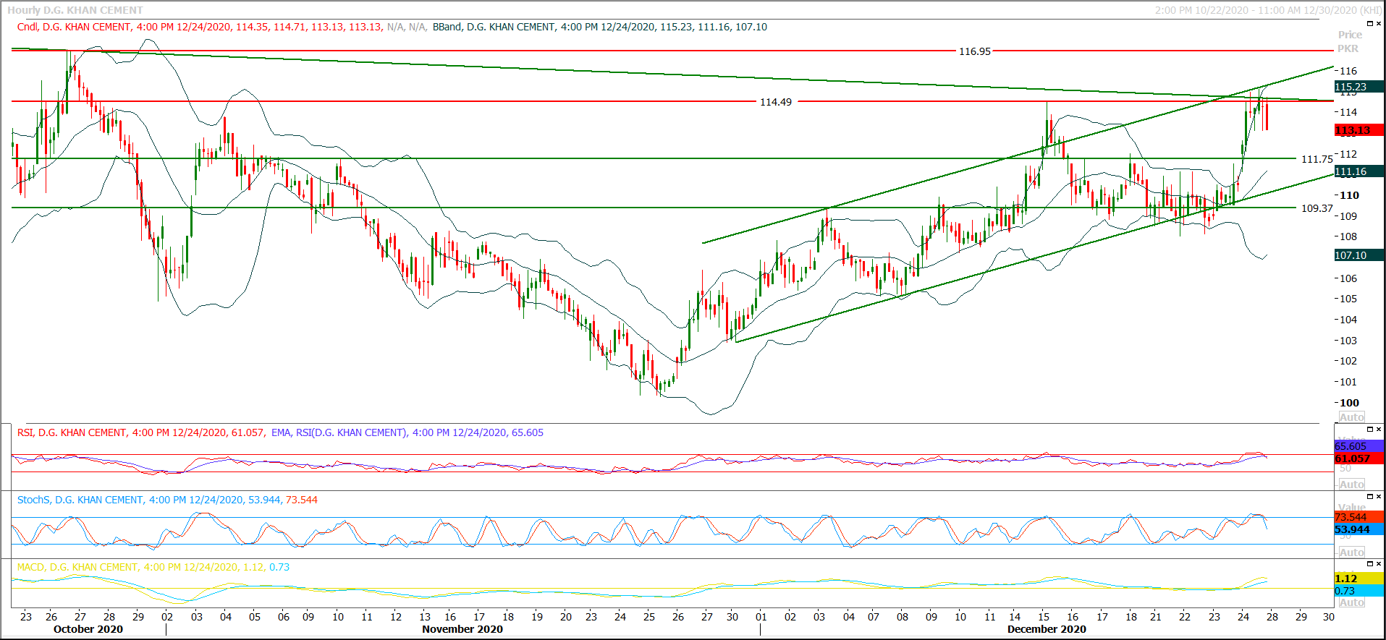Select the BBand legend label
This screenshot has width=1386, height=640.
pyautogui.click(x=447, y=27)
